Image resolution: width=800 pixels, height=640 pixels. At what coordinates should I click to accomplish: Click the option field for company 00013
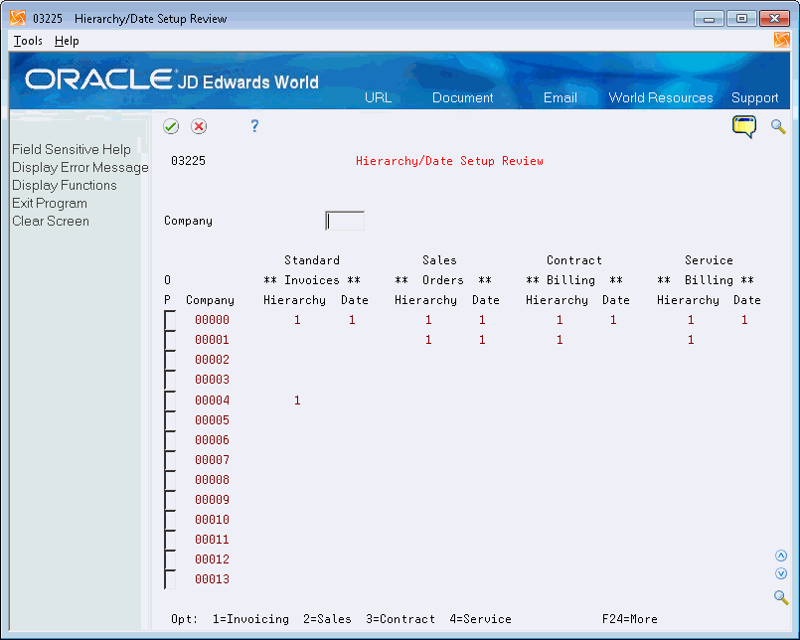click(x=170, y=579)
